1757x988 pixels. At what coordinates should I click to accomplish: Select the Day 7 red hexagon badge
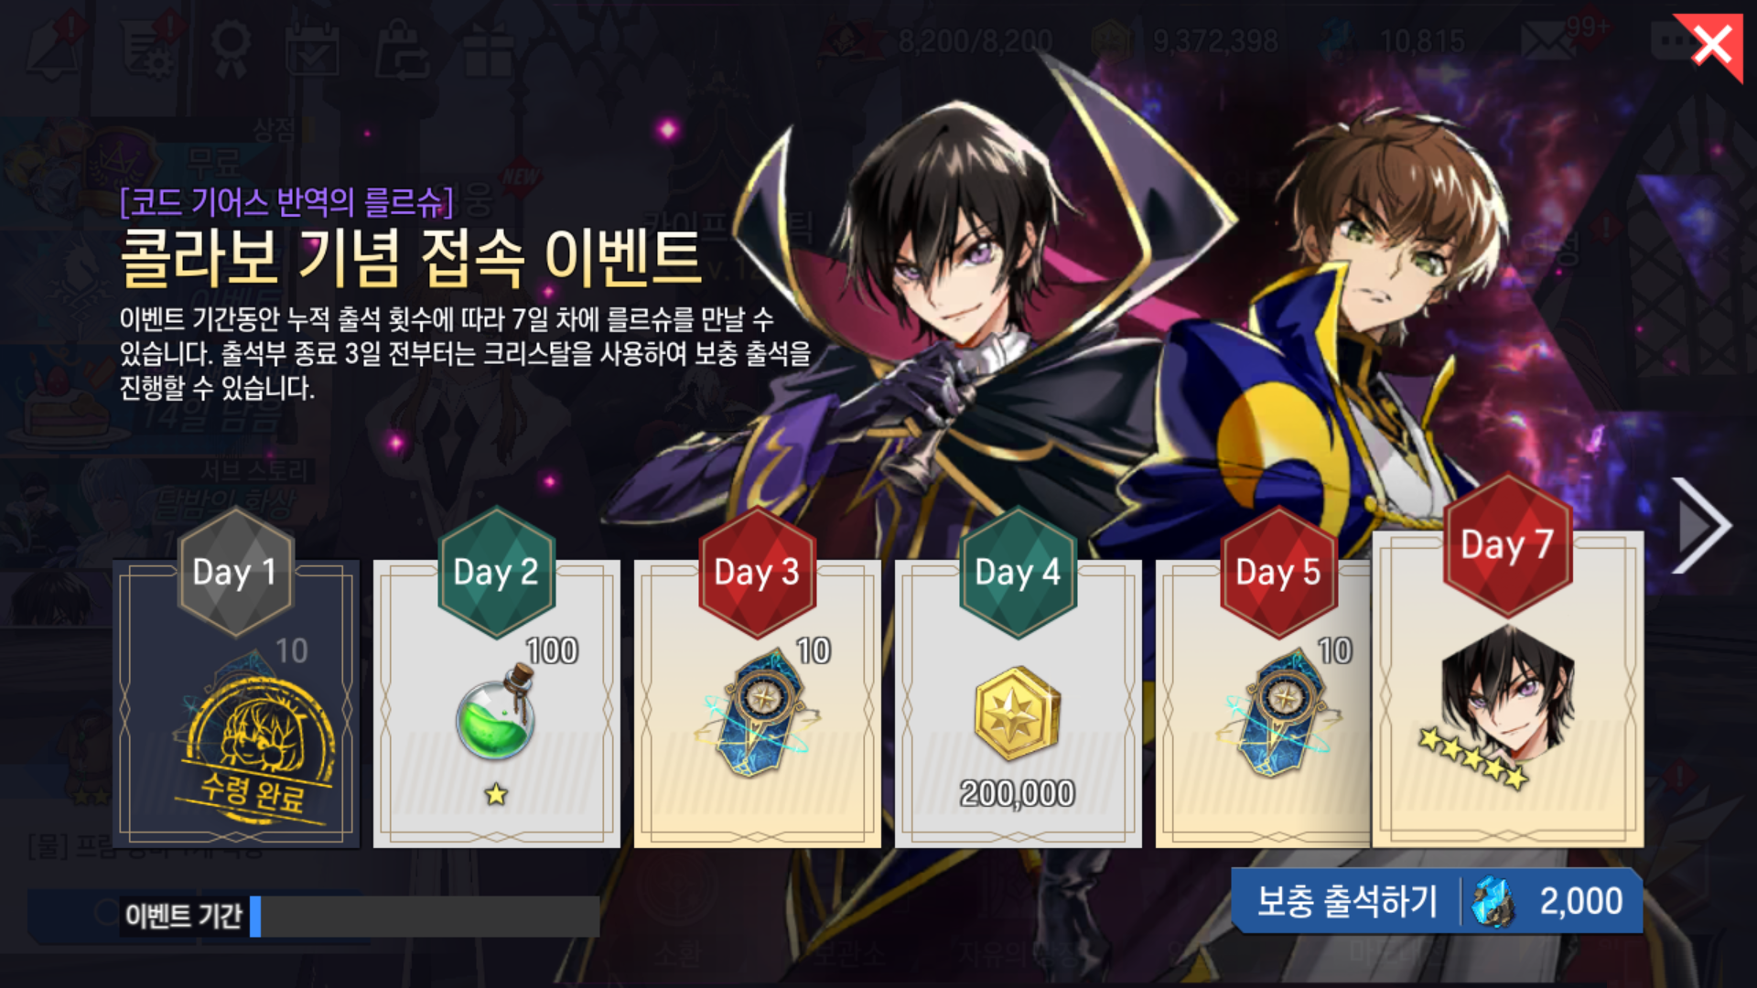pos(1507,545)
